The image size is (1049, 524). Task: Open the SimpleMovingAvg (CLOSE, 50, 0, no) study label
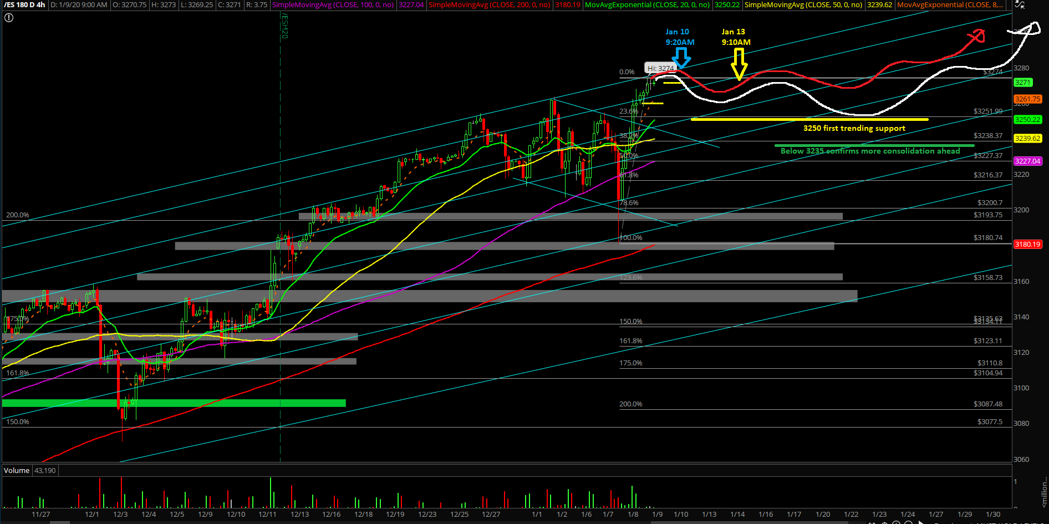[803, 5]
